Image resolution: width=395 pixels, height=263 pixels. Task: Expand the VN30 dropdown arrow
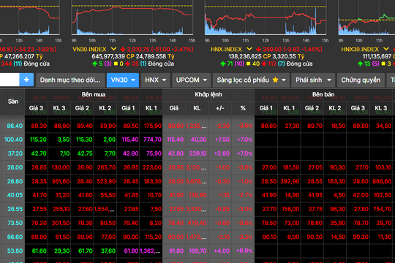pyautogui.click(x=133, y=80)
